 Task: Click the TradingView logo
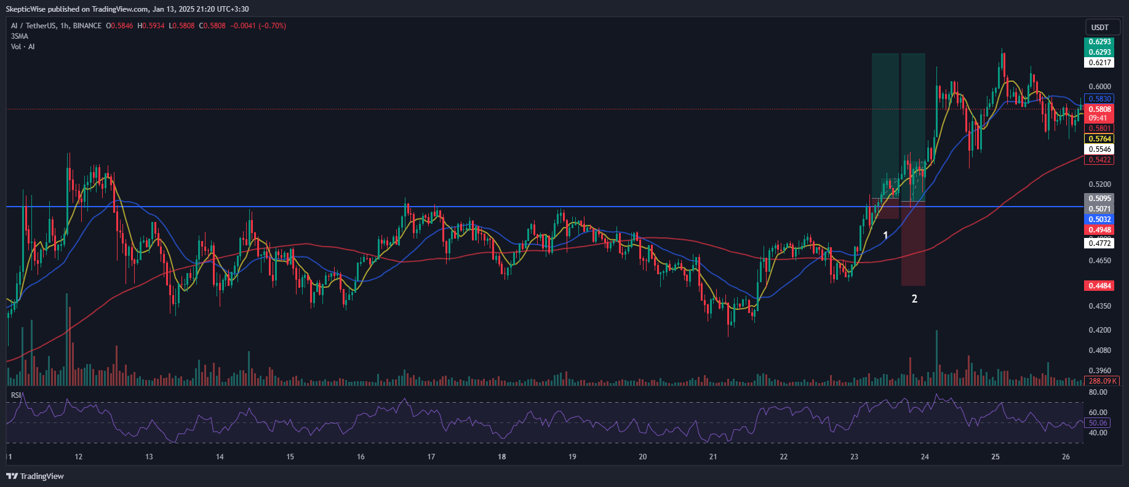point(35,476)
